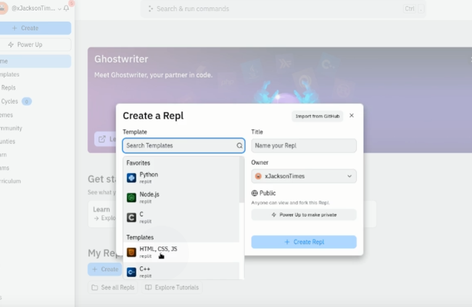Click the sidebar Create button

coord(35,28)
